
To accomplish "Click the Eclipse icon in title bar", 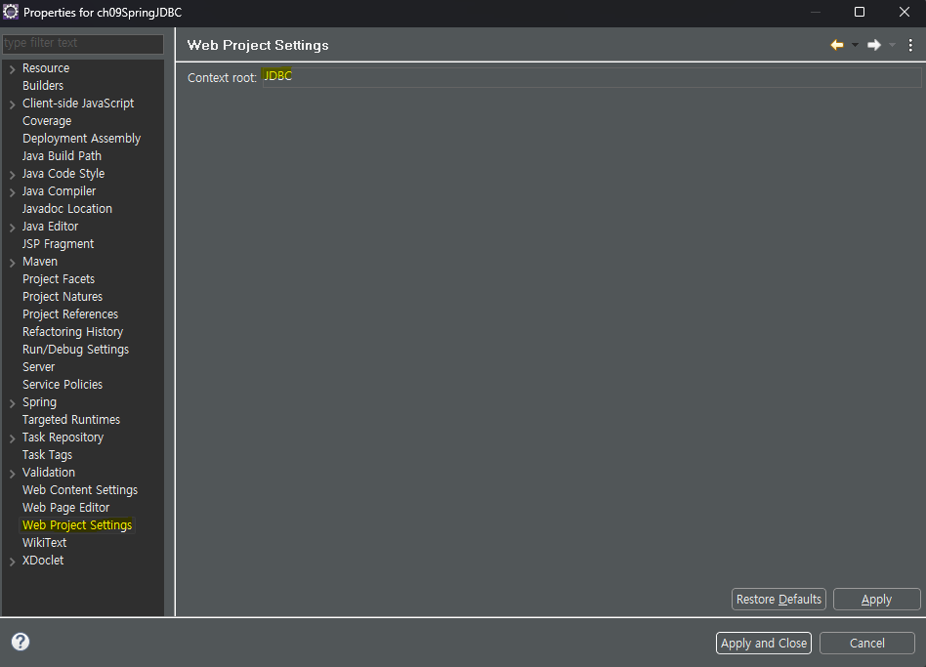I will (11, 12).
